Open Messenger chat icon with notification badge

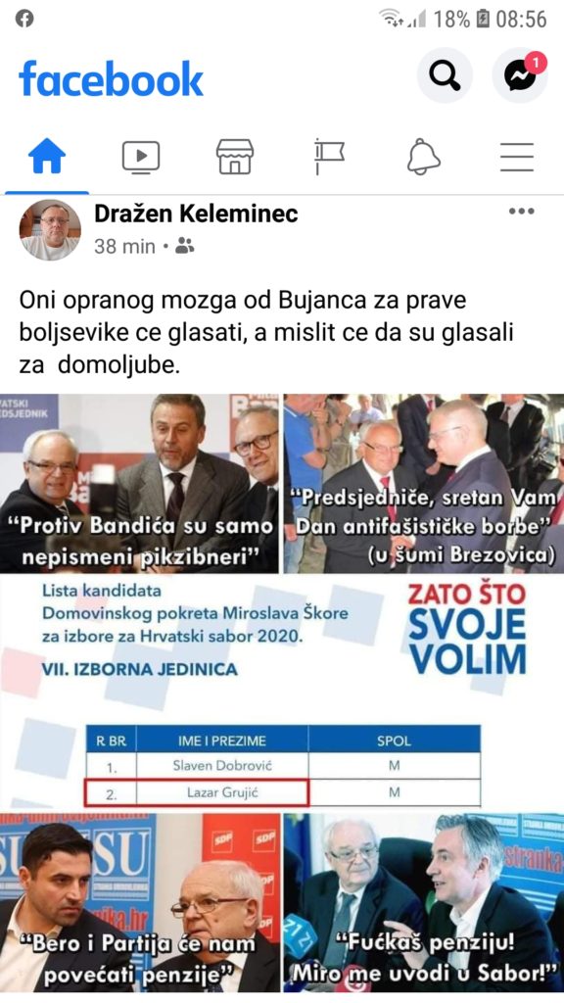(520, 75)
